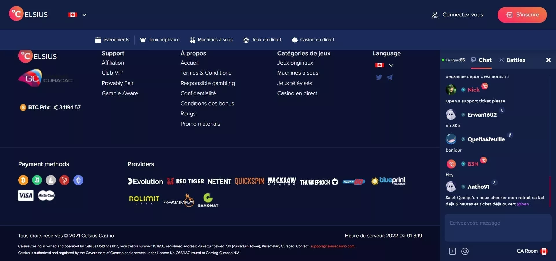Open the Provably Fair link

point(117,83)
